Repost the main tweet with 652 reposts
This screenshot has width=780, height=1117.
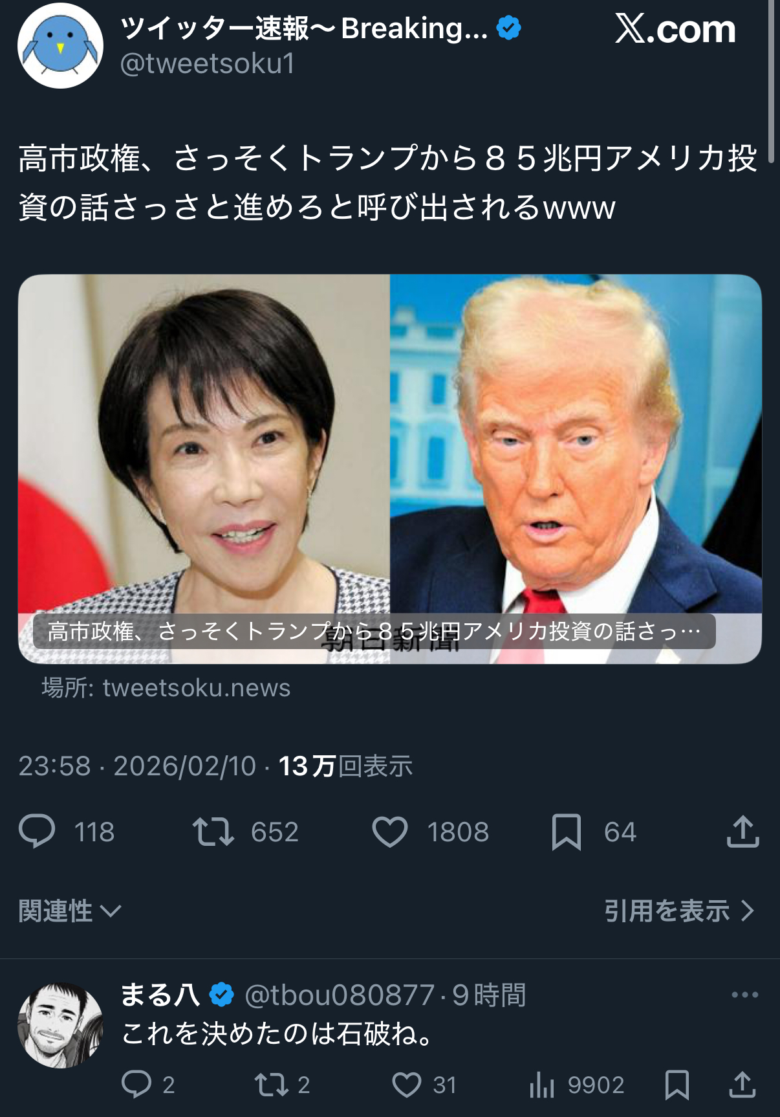coord(213,832)
